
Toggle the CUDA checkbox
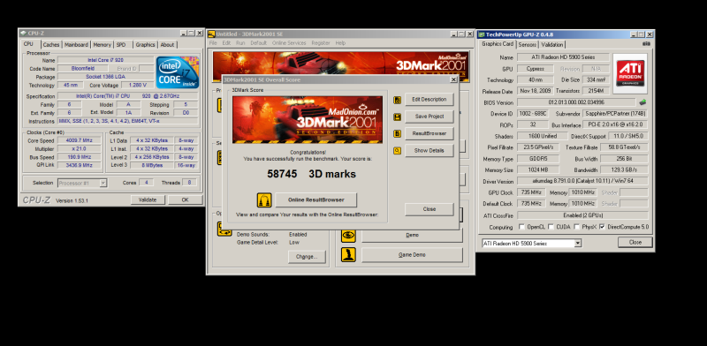(x=551, y=227)
